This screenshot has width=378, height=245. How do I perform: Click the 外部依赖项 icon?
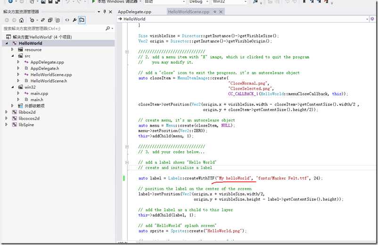point(20,106)
